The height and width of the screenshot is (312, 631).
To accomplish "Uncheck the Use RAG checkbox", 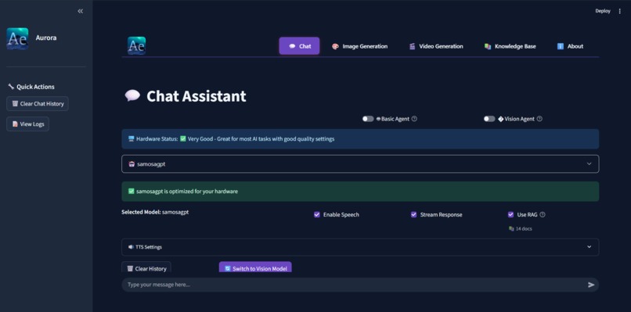I will [x=510, y=215].
